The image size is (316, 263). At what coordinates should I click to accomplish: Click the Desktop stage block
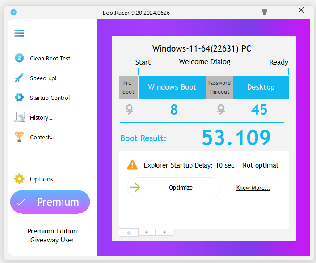click(x=261, y=87)
